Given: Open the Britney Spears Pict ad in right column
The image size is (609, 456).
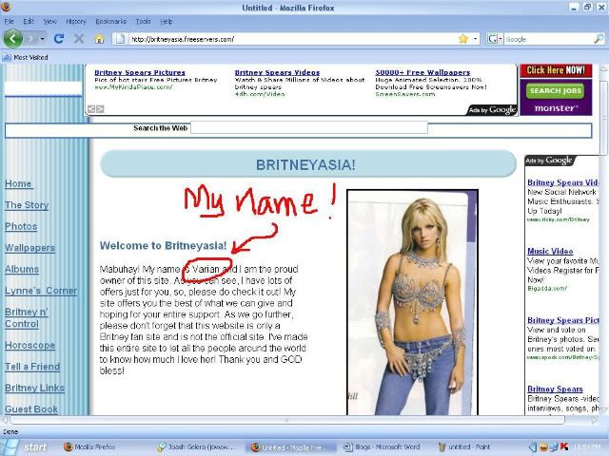Looking at the screenshot, I should point(563,320).
